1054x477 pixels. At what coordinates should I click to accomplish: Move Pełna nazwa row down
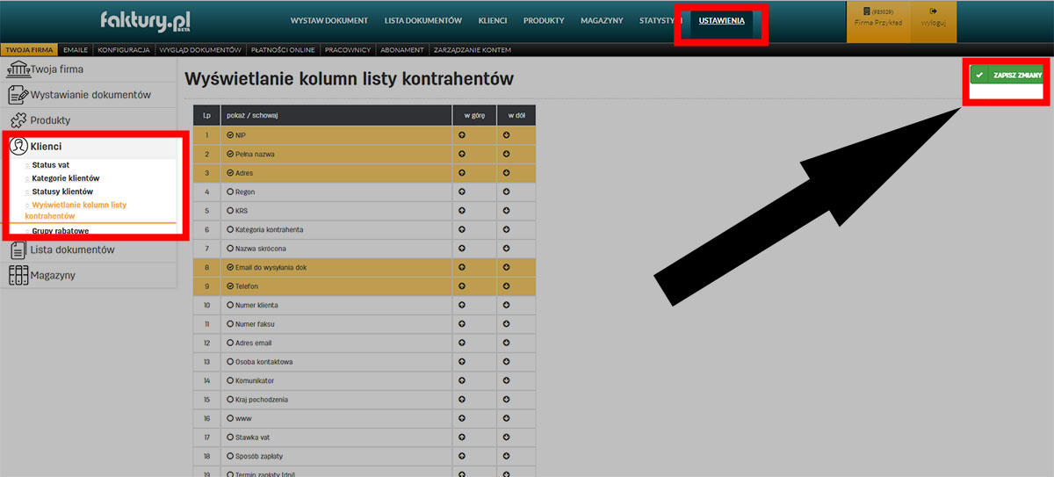coord(507,154)
